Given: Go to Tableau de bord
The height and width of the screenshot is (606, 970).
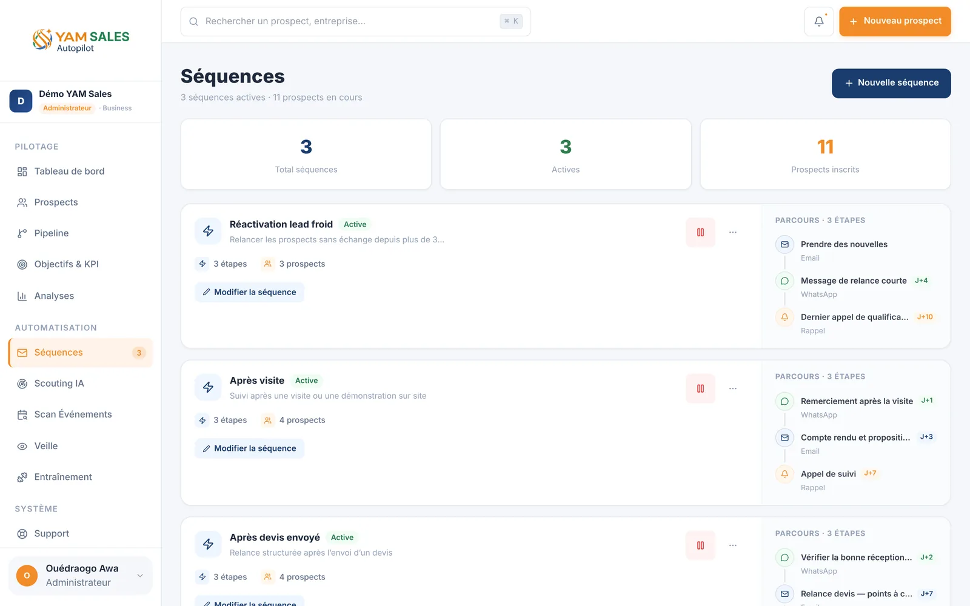Looking at the screenshot, I should point(81,171).
